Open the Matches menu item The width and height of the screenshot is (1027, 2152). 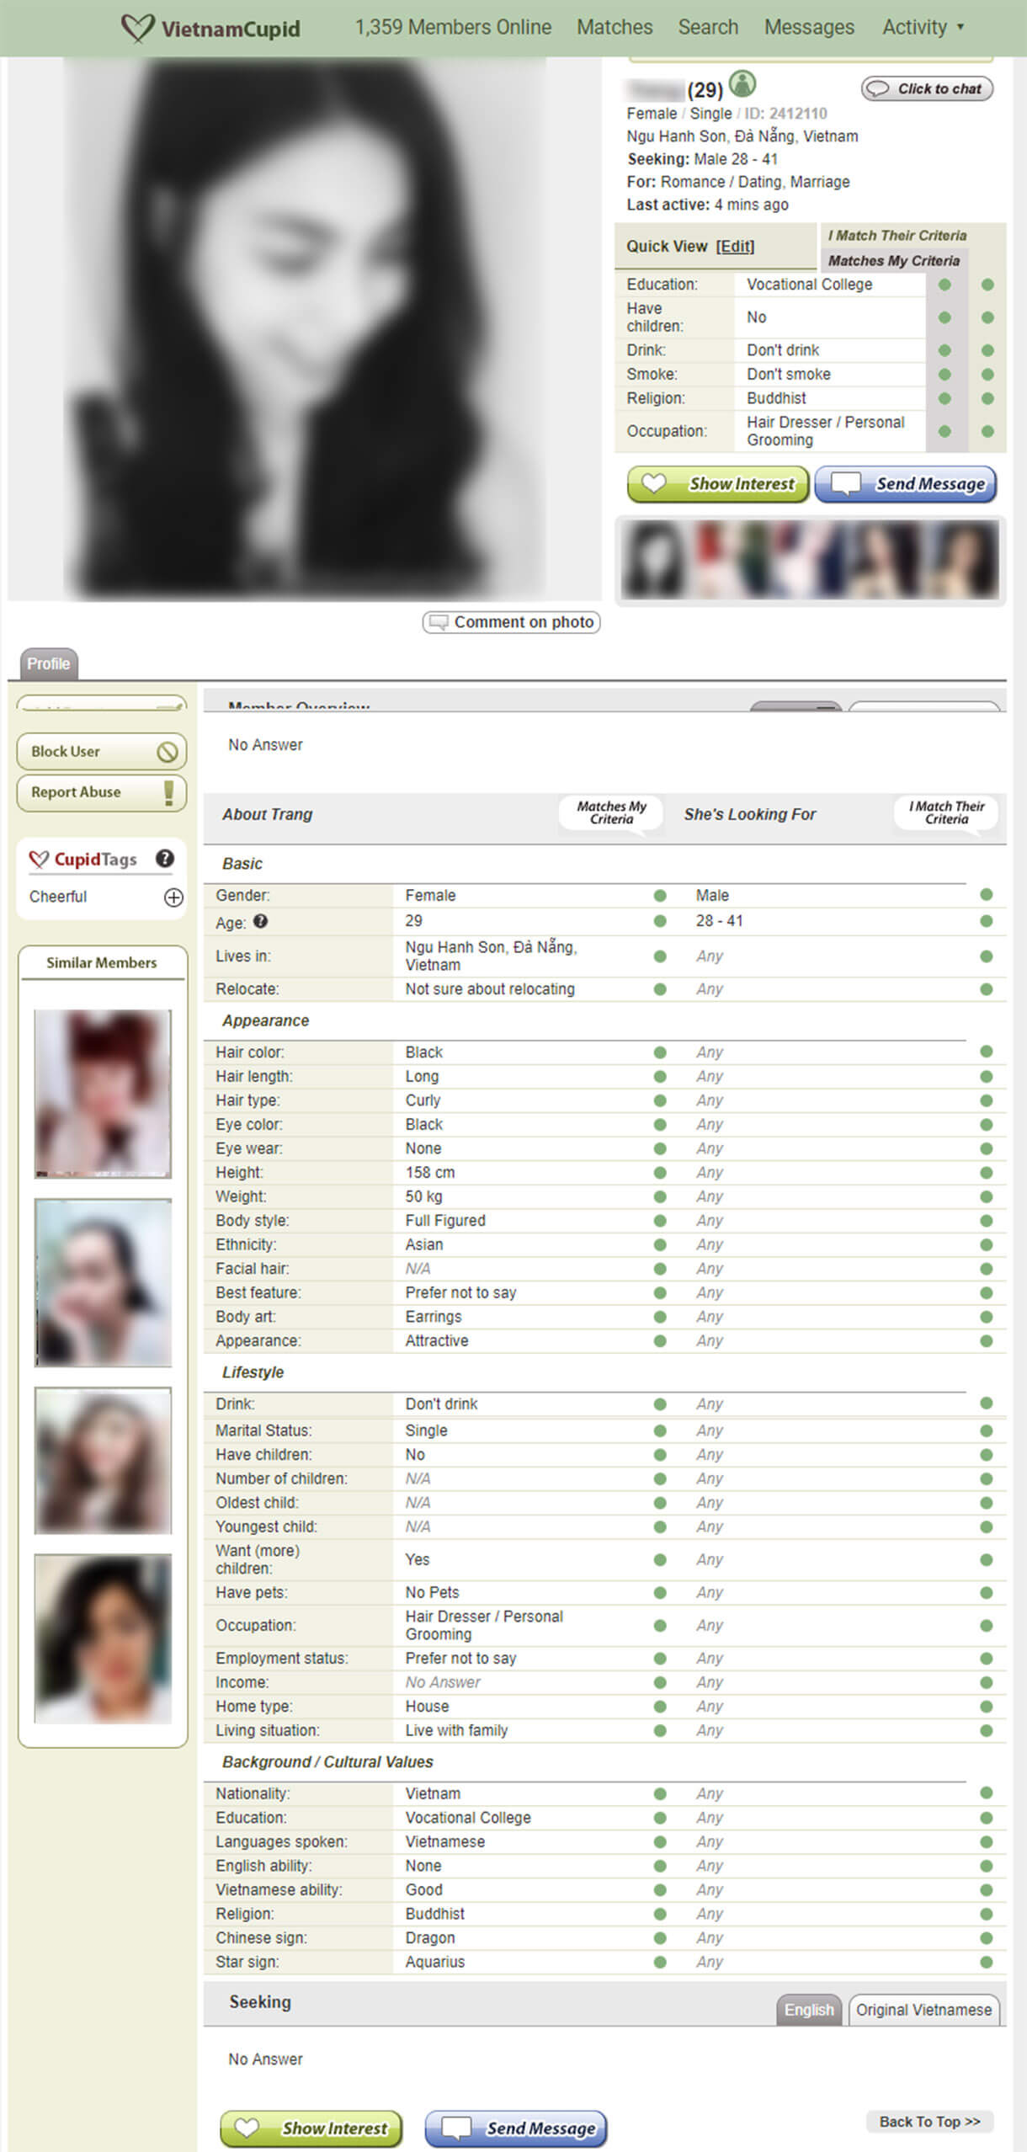614,28
